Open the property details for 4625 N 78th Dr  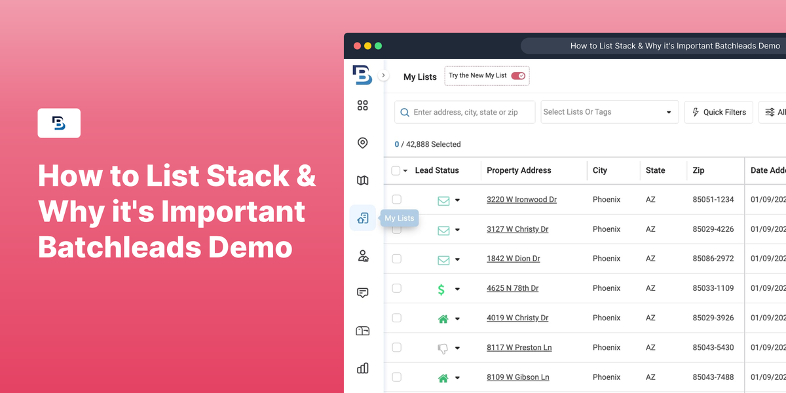[x=512, y=288]
